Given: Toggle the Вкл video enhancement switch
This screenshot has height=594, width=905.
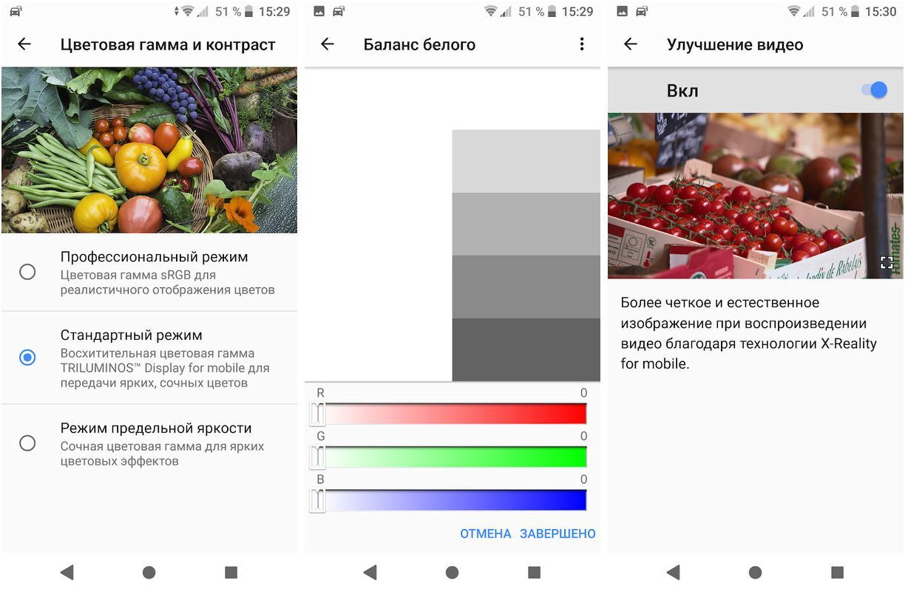Looking at the screenshot, I should (x=875, y=90).
